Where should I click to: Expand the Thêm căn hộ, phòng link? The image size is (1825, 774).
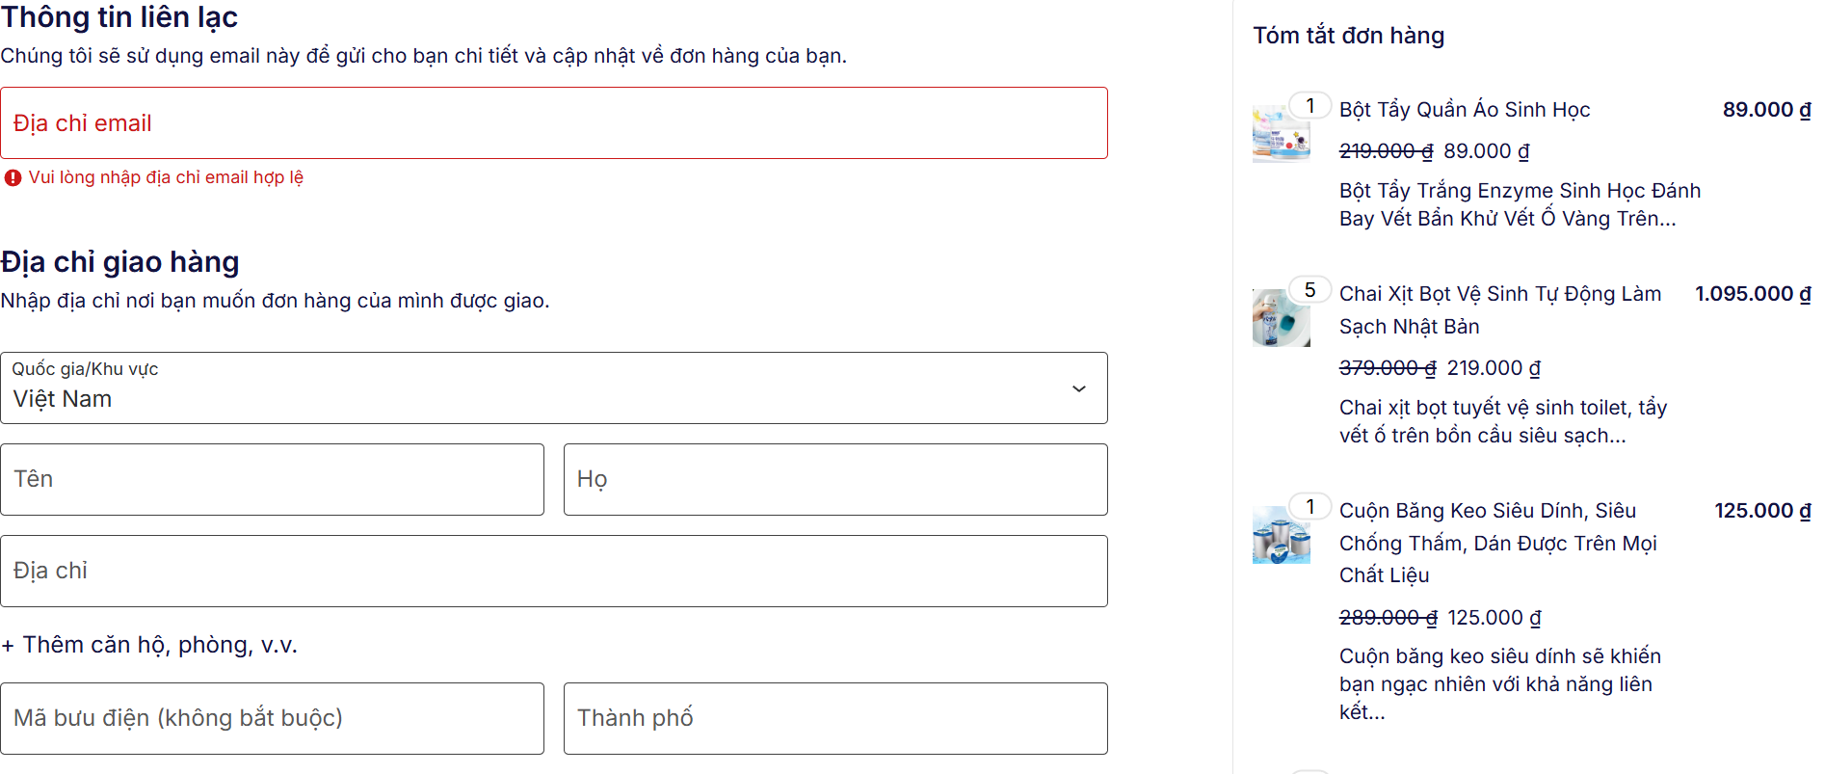[x=150, y=645]
